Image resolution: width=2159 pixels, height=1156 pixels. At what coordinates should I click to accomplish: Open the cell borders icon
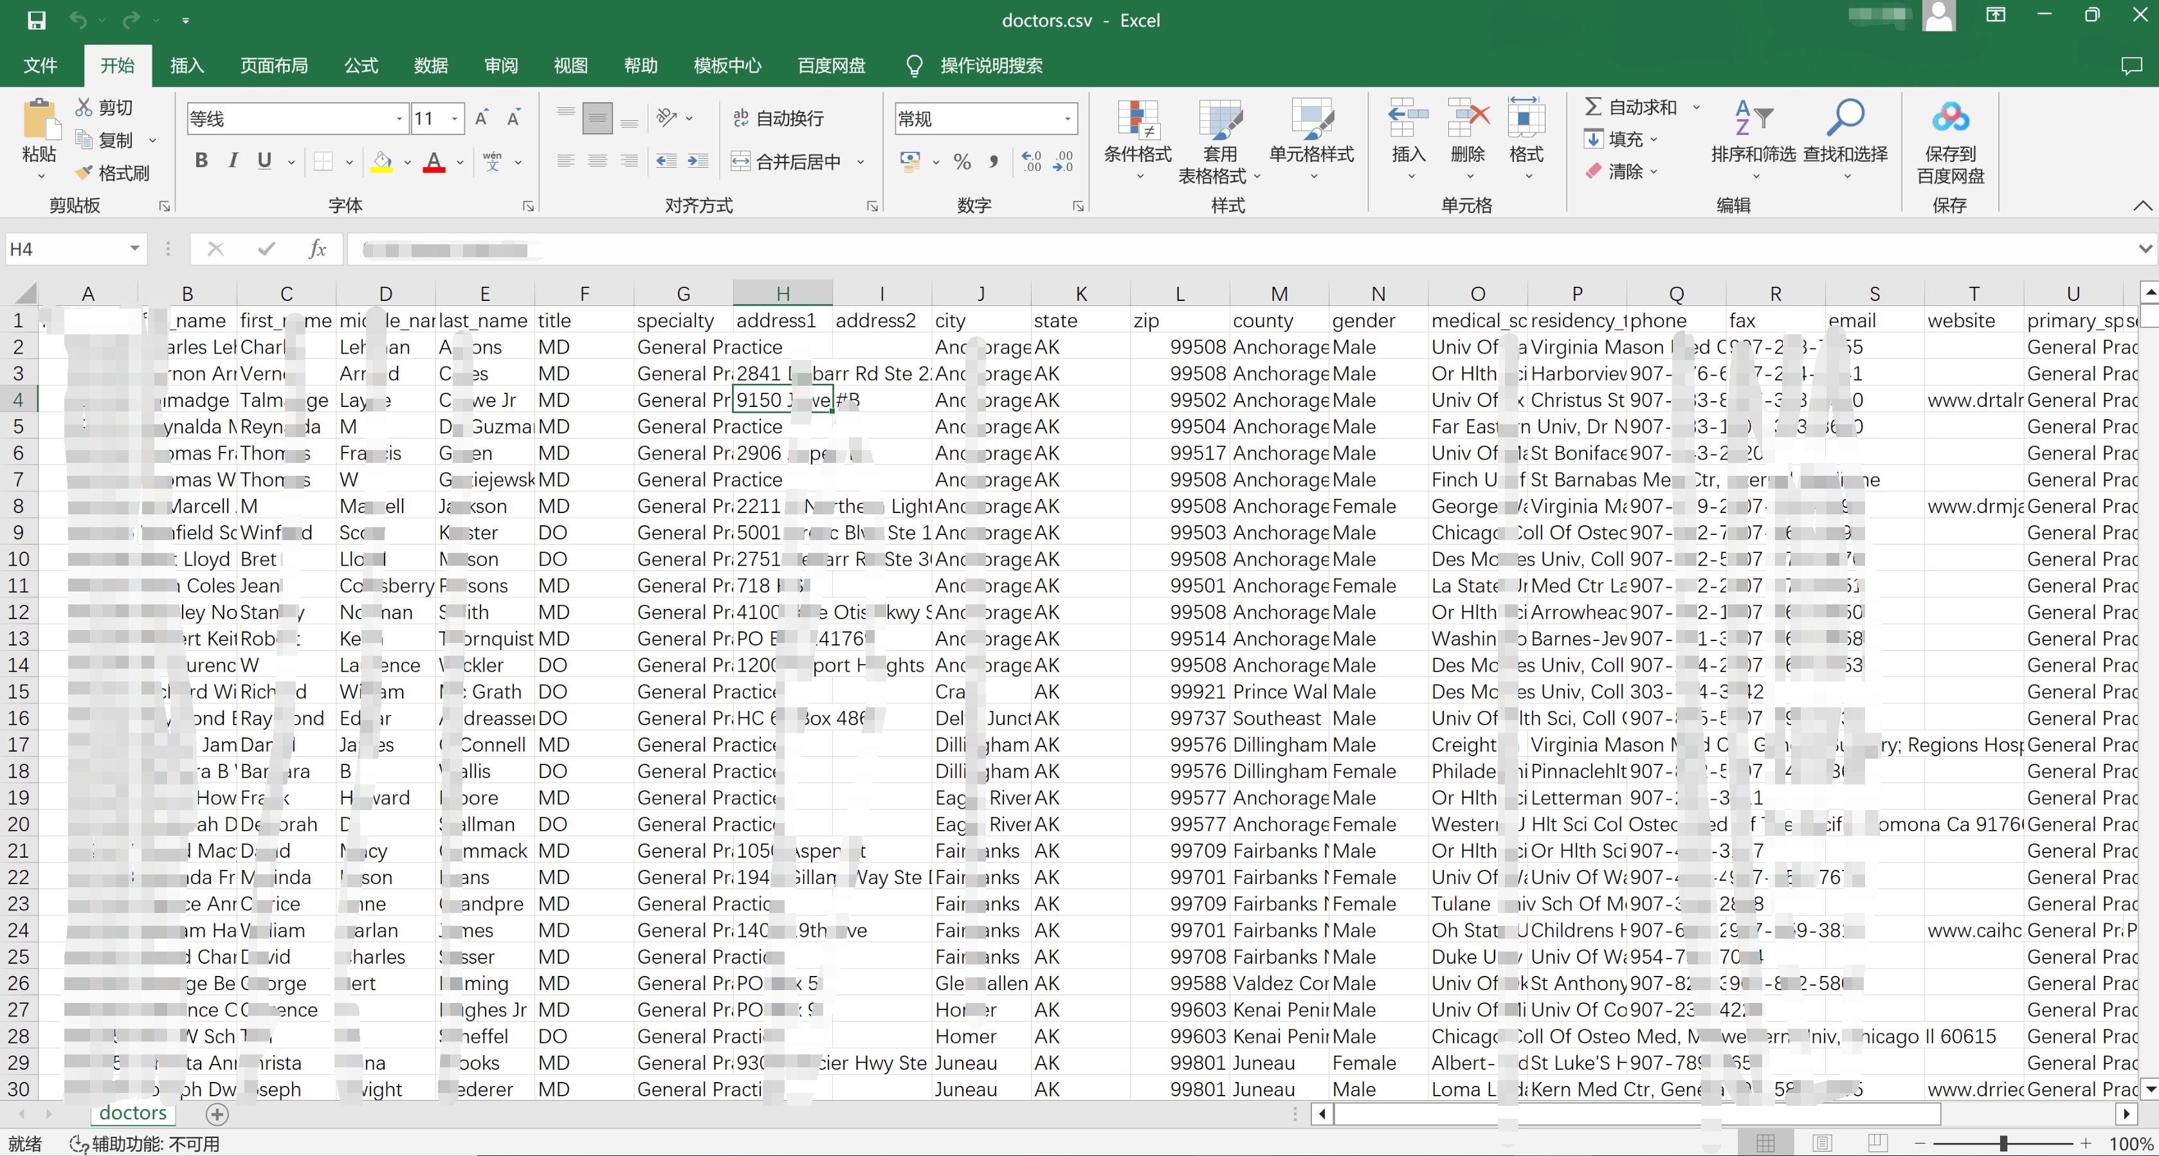[x=323, y=161]
